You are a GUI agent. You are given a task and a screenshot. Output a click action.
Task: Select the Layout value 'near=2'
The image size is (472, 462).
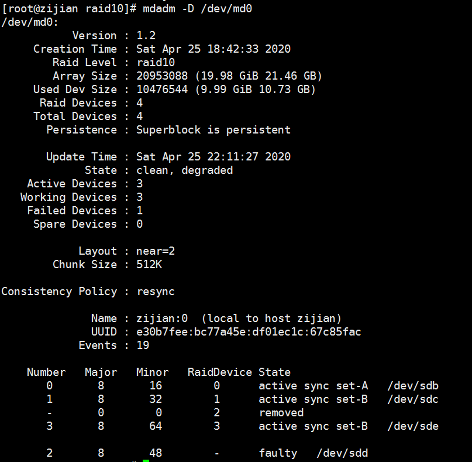[156, 251]
